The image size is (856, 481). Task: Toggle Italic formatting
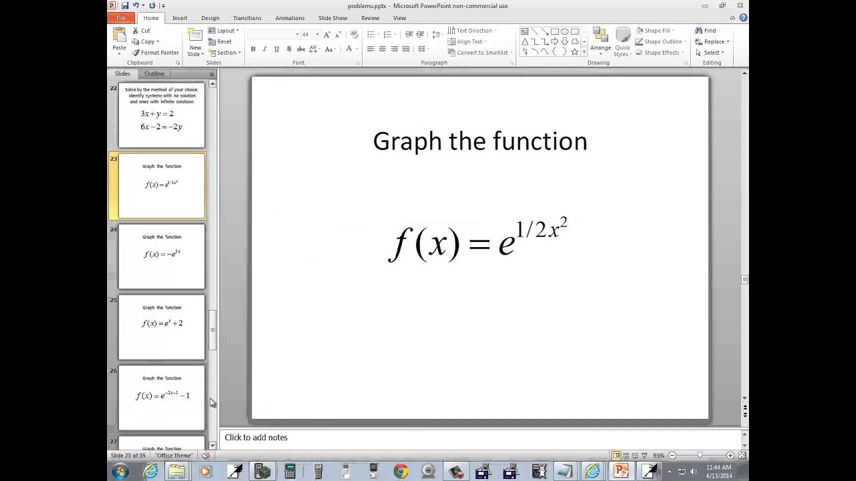tap(264, 49)
